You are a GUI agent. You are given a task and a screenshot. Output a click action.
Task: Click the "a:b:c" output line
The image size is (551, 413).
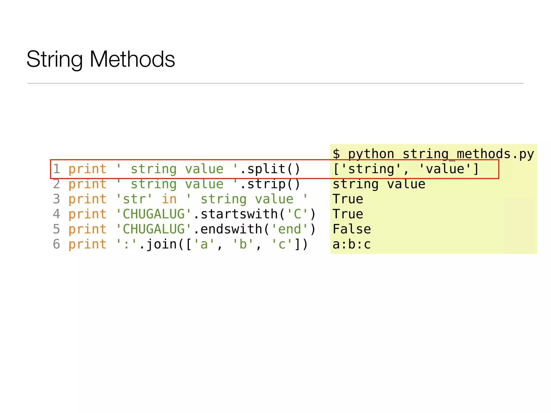tap(352, 244)
